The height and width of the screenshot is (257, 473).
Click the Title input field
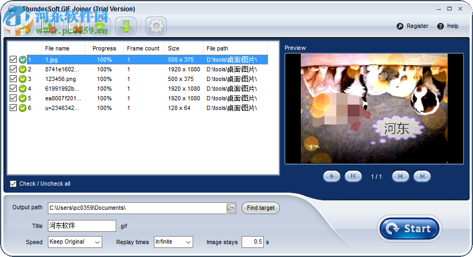pos(82,226)
